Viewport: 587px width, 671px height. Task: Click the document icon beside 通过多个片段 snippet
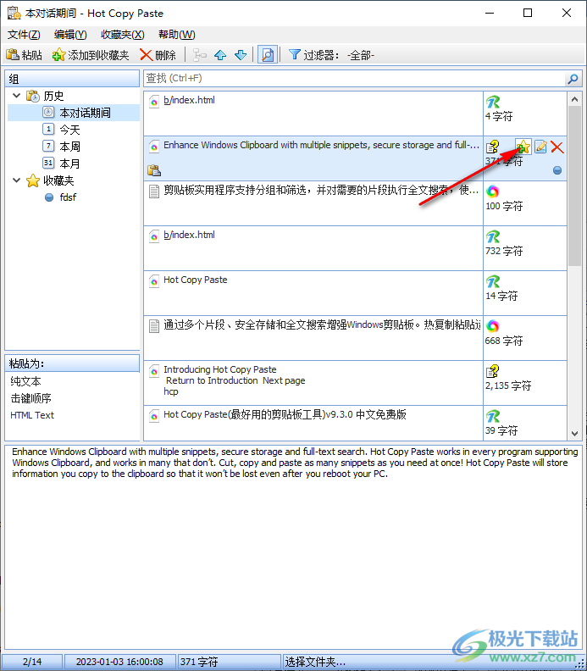pyautogui.click(x=154, y=326)
